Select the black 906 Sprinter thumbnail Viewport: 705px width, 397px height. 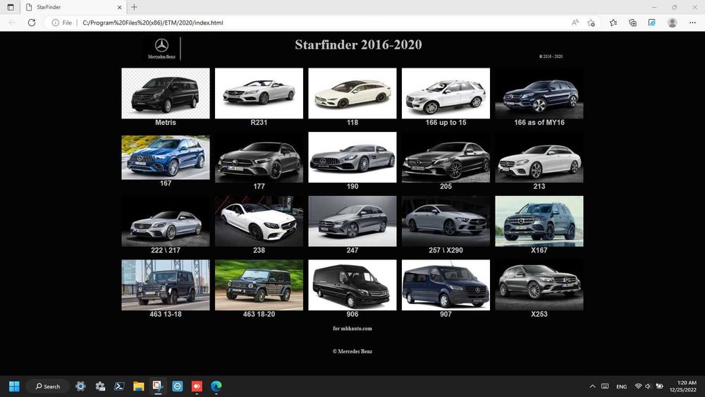(352, 285)
